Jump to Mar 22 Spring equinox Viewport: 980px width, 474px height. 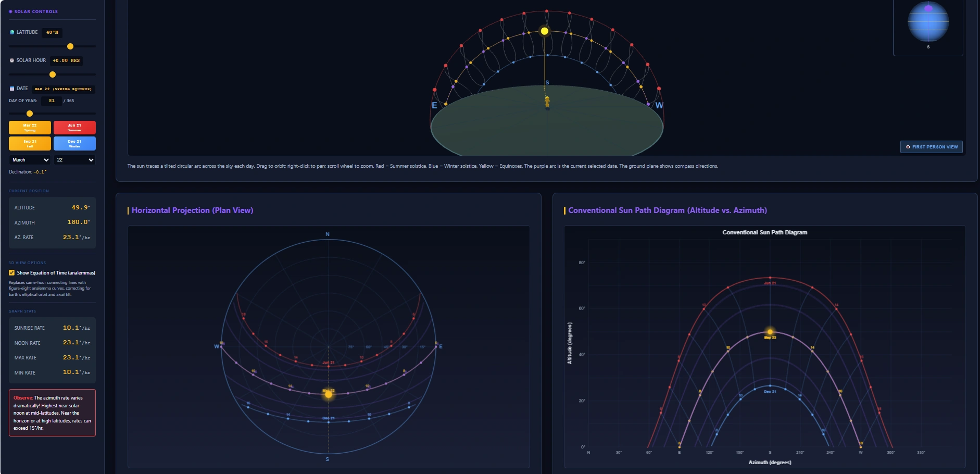[x=30, y=128]
